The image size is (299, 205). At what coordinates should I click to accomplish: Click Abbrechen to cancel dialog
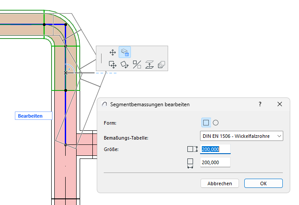coord(220,183)
